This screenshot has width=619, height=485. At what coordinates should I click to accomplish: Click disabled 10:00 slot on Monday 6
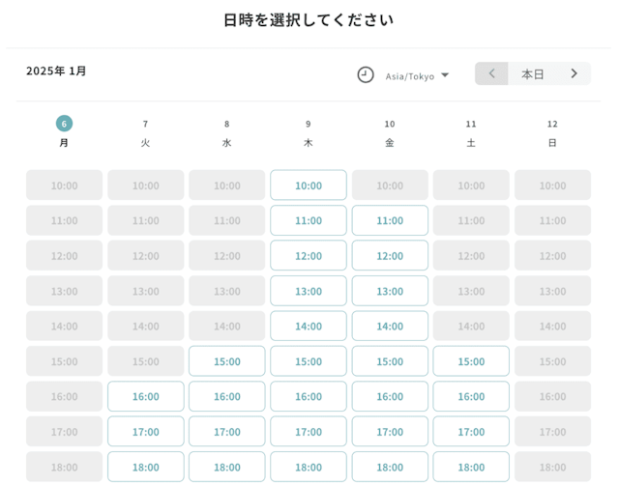65,185
